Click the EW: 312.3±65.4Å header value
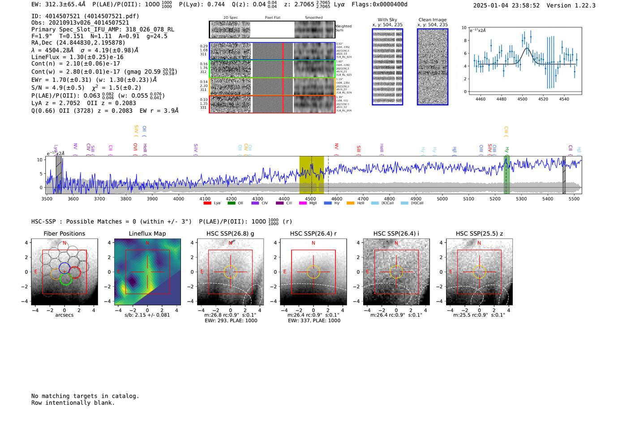The height and width of the screenshot is (427, 627). (x=58, y=4)
